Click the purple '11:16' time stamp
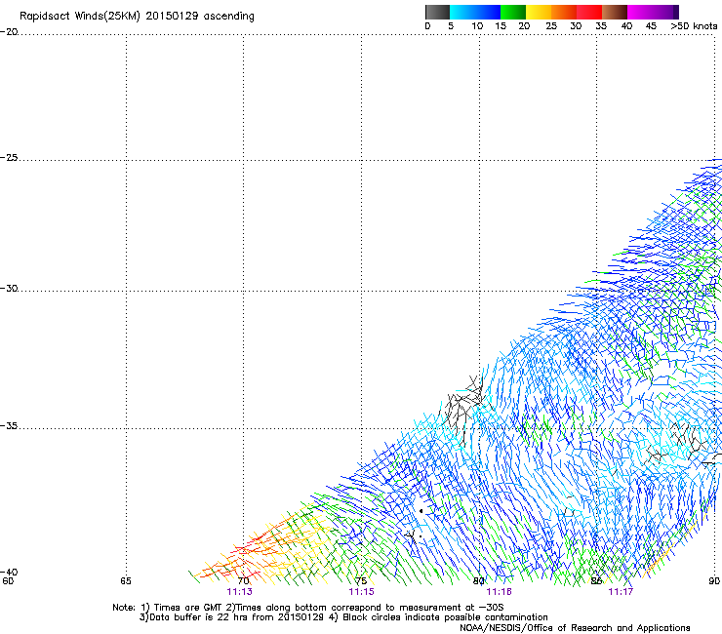Image resolution: width=722 pixels, height=634 pixels. [x=500, y=592]
